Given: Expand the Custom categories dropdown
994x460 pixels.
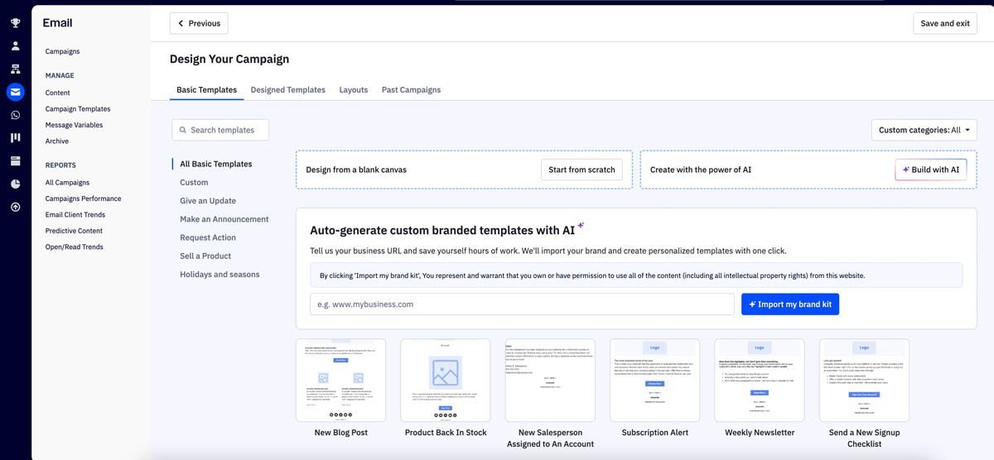Looking at the screenshot, I should [x=924, y=130].
